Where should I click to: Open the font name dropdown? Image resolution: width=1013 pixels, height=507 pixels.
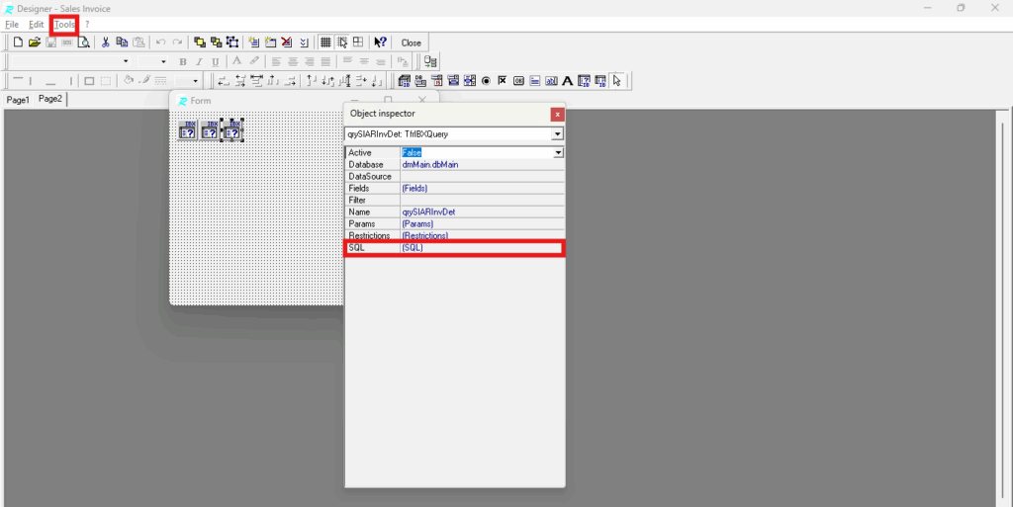(x=126, y=61)
